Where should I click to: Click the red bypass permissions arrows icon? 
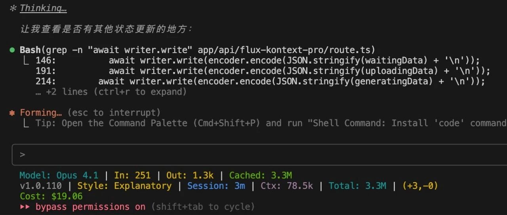tap(26, 207)
